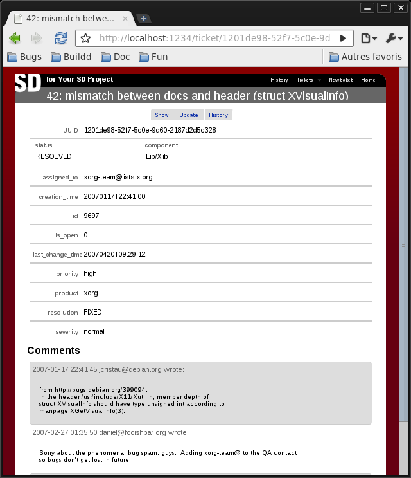
Task: Click the xorg-team@lists.x.org assignee value
Action: (118, 177)
